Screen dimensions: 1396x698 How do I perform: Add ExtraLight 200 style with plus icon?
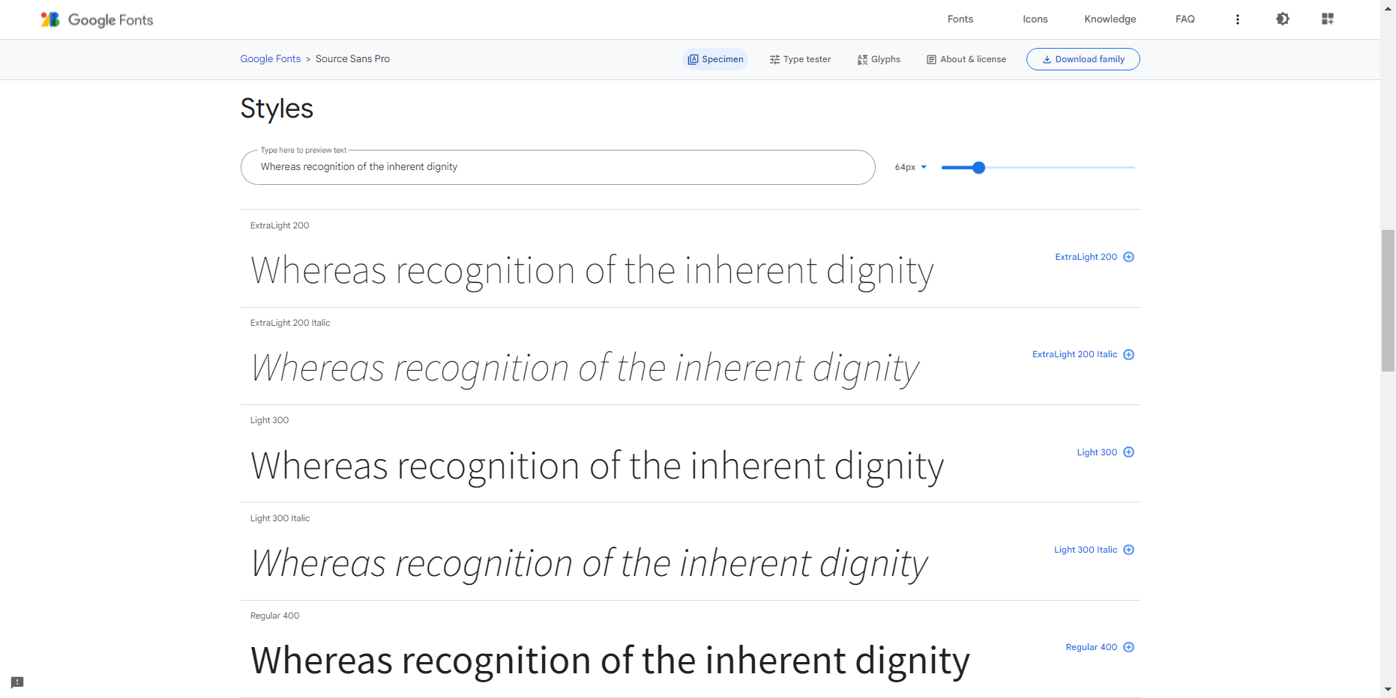pos(1129,257)
